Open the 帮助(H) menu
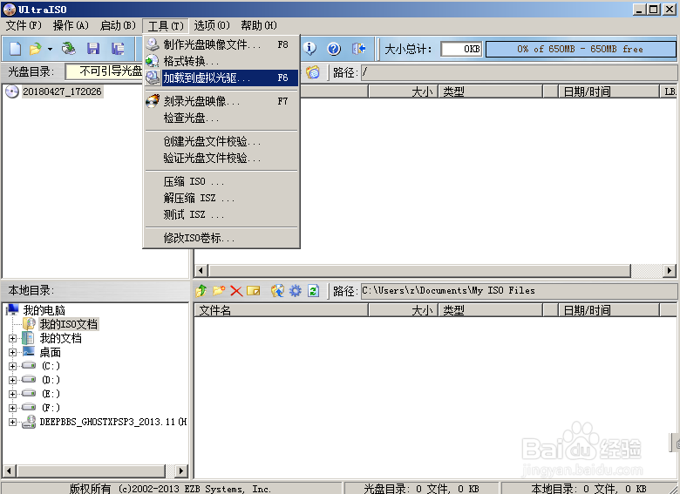 tap(259, 25)
